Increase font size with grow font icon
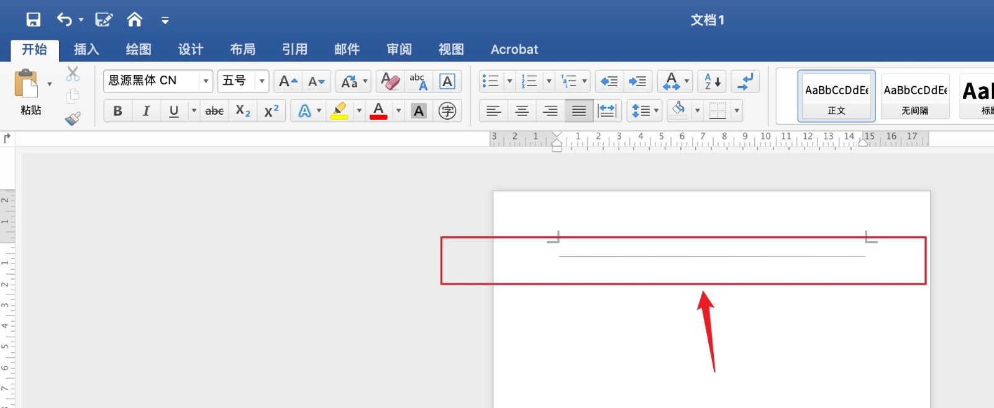The width and height of the screenshot is (994, 408). point(288,81)
